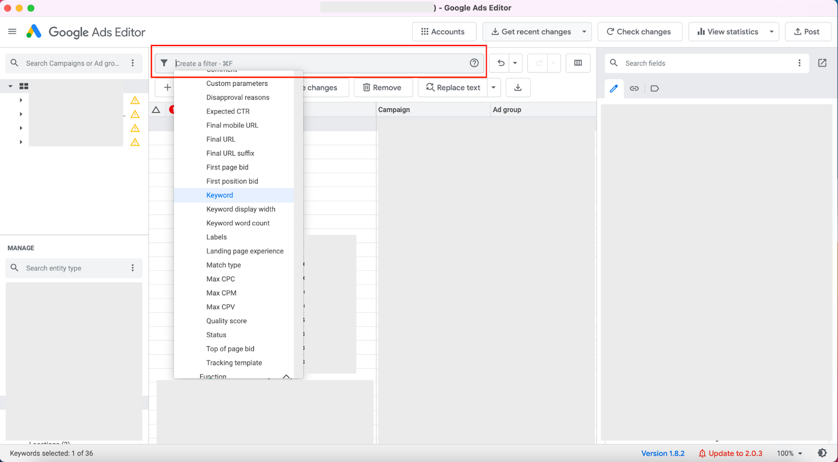Image resolution: width=838 pixels, height=462 pixels.
Task: Open Replace text dropdown arrow
Action: pos(493,87)
